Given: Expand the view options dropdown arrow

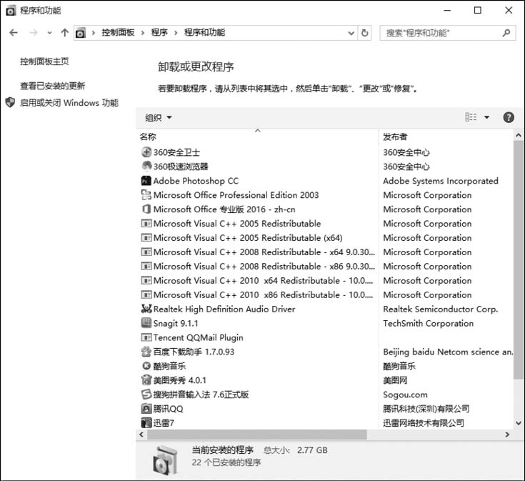Looking at the screenshot, I should pos(487,117).
